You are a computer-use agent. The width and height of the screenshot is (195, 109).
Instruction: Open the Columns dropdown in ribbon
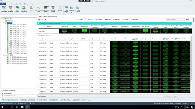[71, 9]
